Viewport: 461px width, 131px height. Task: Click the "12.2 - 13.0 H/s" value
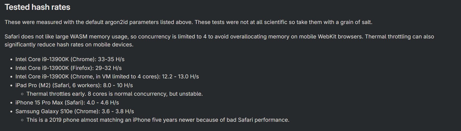[180, 77]
